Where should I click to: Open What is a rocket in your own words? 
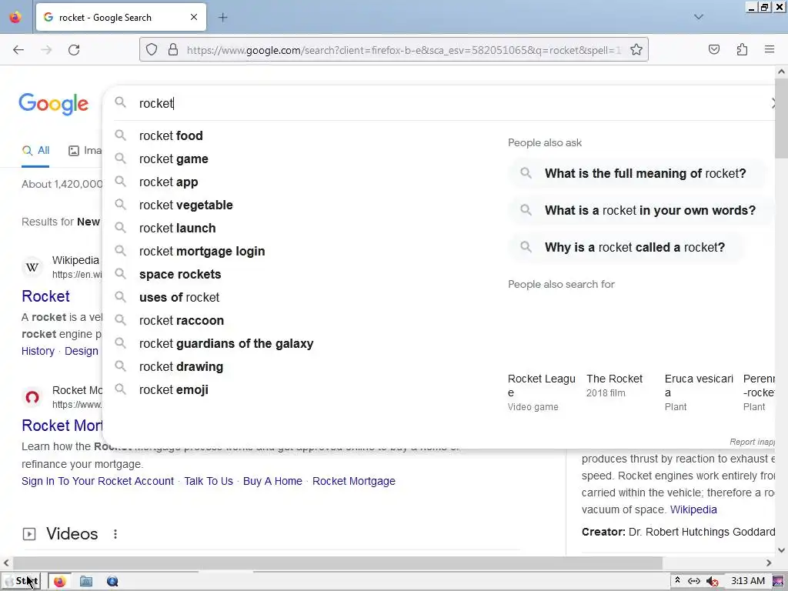click(641, 211)
